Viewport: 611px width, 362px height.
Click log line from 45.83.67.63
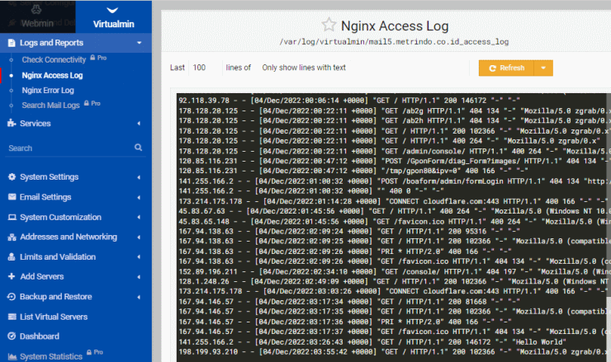click(394, 211)
